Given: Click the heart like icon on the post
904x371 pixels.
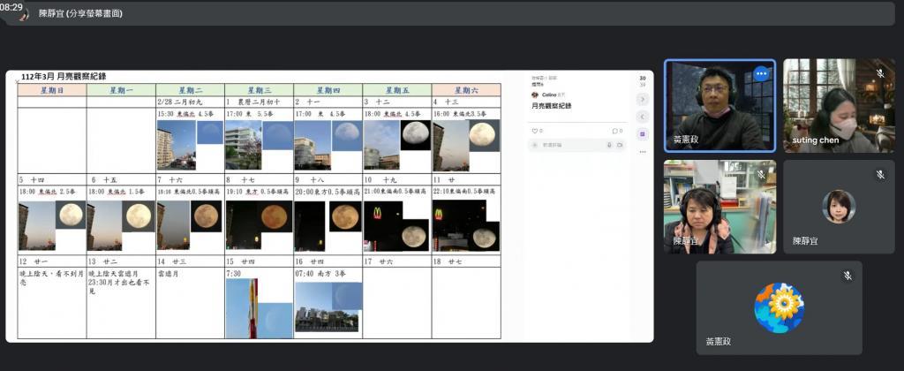Looking at the screenshot, I should [533, 131].
